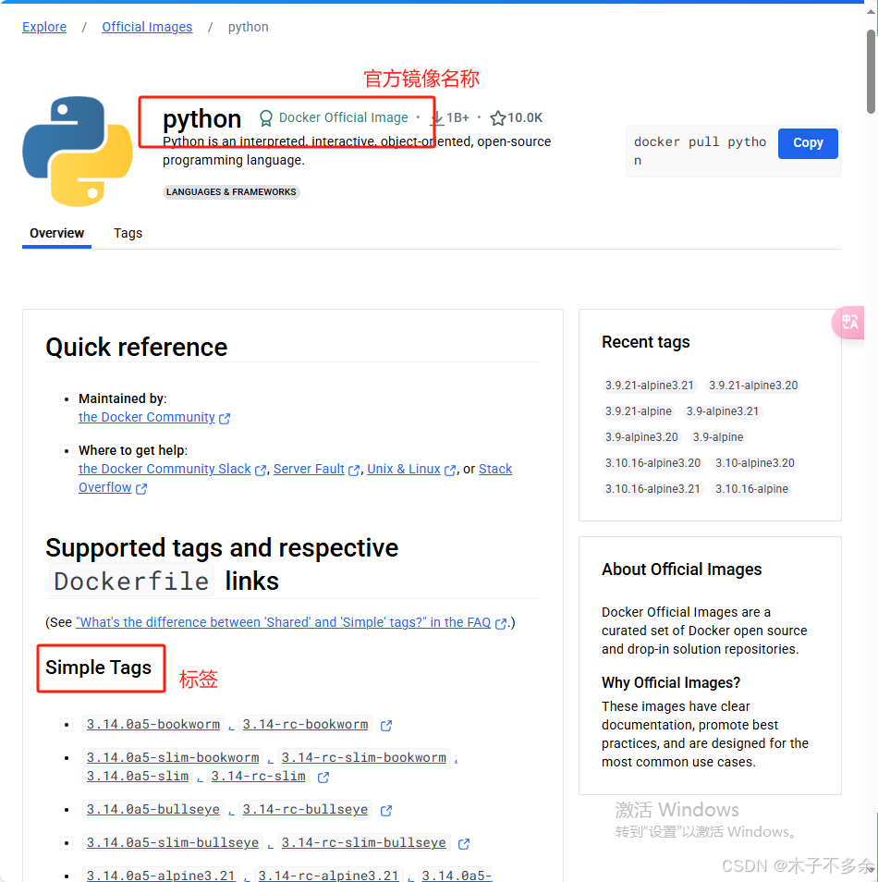This screenshot has height=882, width=878.
Task: Open the 3.14.0a5-bookworm Dockerfile link
Action: (x=153, y=725)
